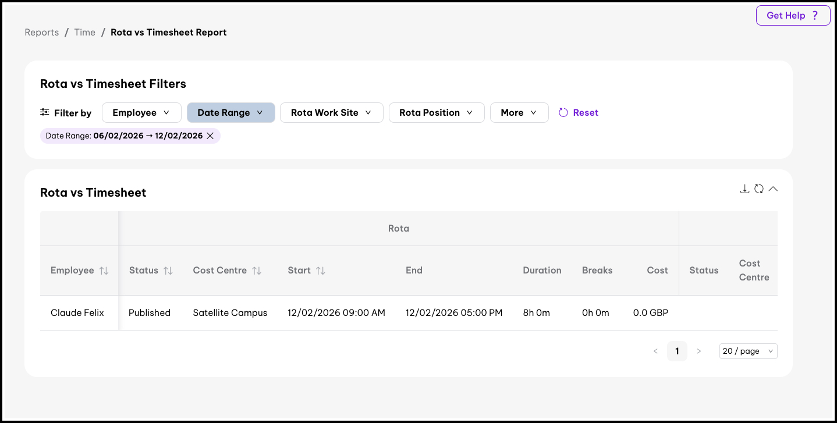
Task: Go to Reports breadcrumb link
Action: pyautogui.click(x=42, y=33)
